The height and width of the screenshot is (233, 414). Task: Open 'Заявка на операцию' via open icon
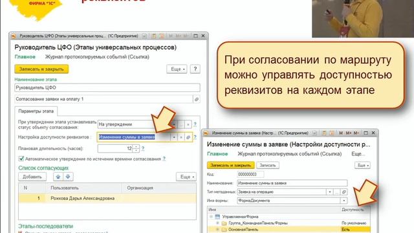(x=343, y=192)
